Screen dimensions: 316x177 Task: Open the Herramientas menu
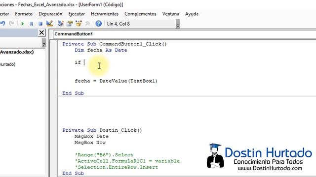tap(105, 14)
